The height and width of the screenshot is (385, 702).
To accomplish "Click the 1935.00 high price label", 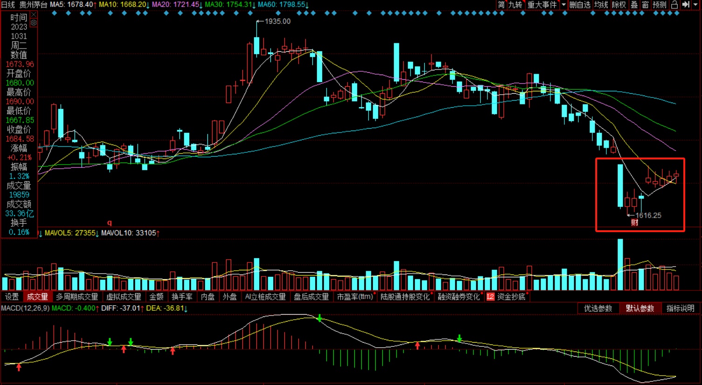I will [x=277, y=21].
